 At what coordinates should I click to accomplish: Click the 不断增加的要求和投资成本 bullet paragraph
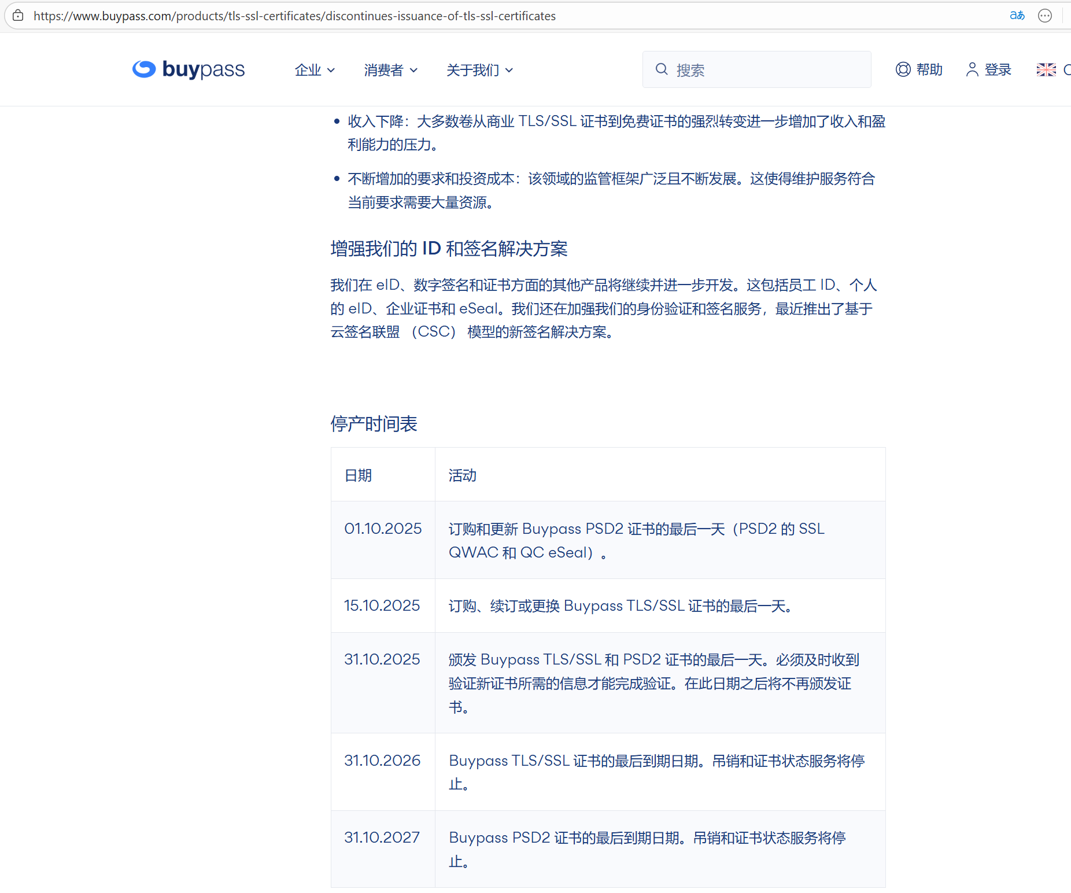(611, 190)
